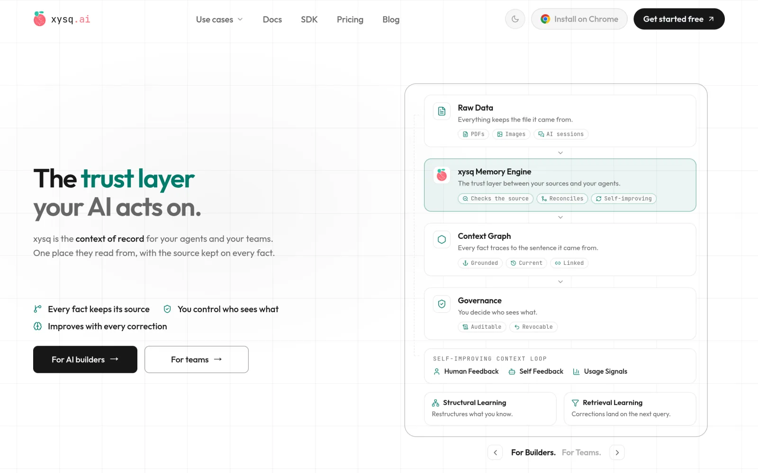Choose the For teams button
The image size is (758, 473).
(x=197, y=359)
